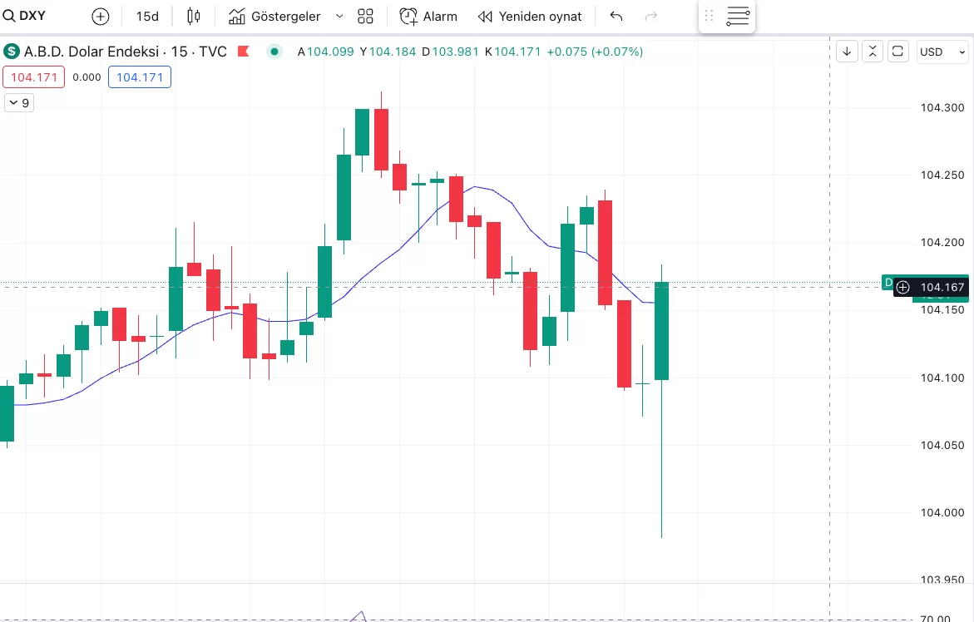Click the add symbol compare plus icon

click(x=101, y=17)
